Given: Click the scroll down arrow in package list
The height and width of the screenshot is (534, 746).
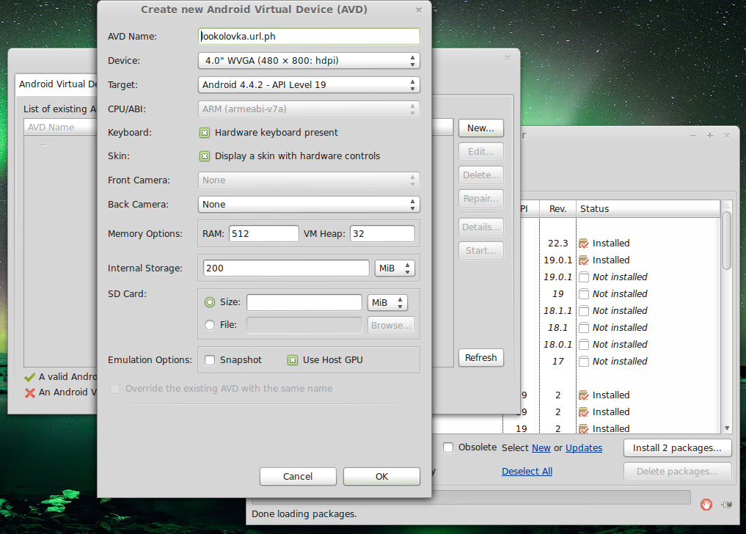Looking at the screenshot, I should pyautogui.click(x=726, y=428).
